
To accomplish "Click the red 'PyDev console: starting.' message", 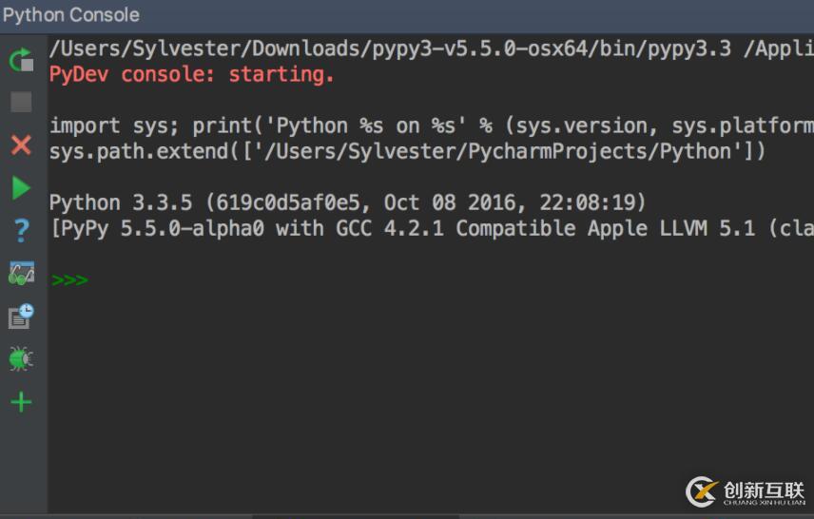I will pos(192,74).
